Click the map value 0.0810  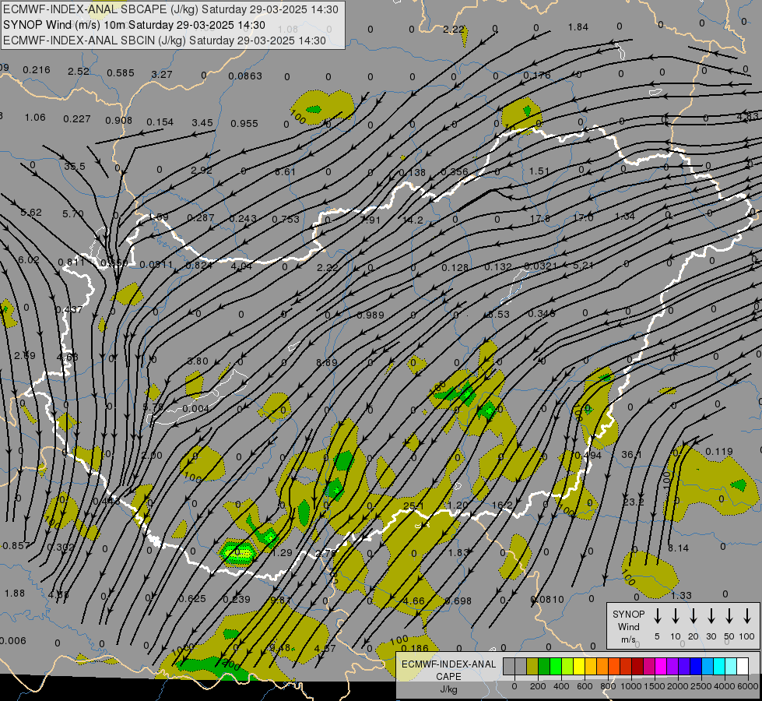(547, 599)
